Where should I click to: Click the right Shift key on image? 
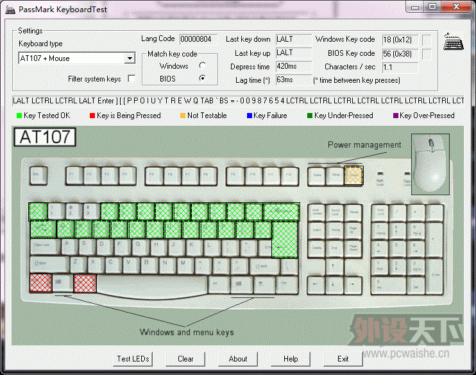click(x=264, y=267)
